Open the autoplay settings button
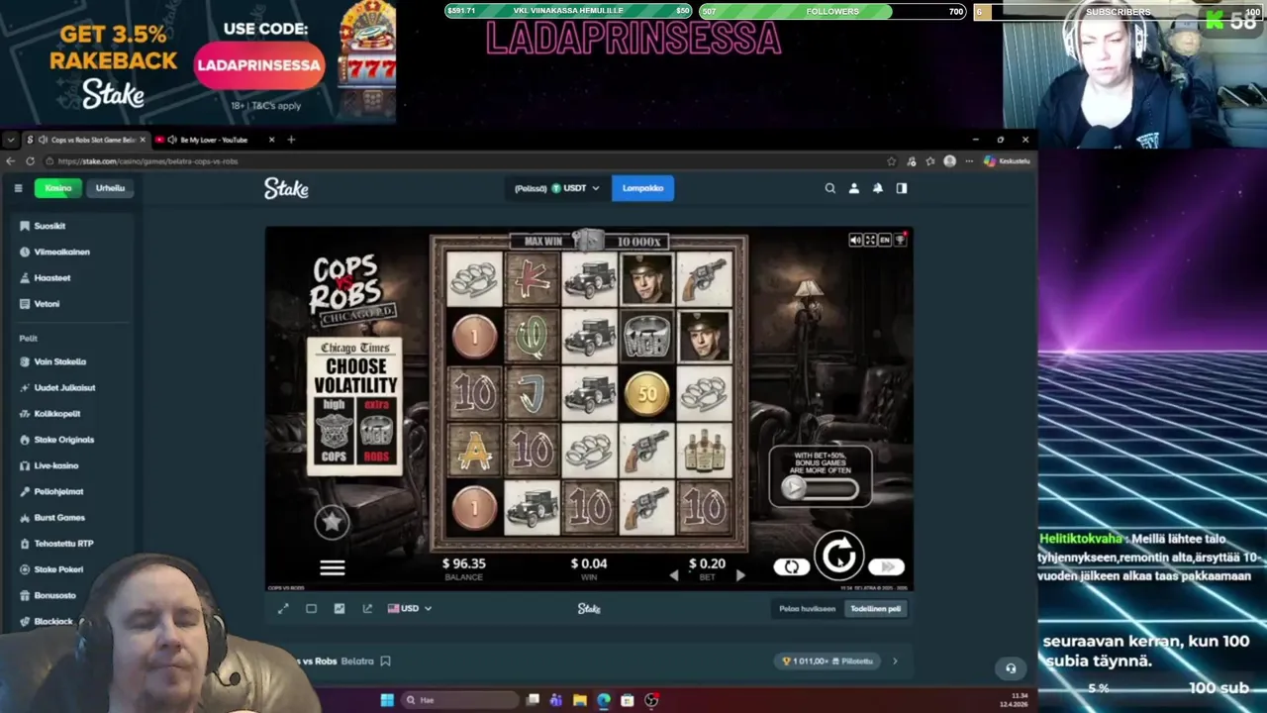Image resolution: width=1267 pixels, height=713 pixels. pyautogui.click(x=791, y=566)
